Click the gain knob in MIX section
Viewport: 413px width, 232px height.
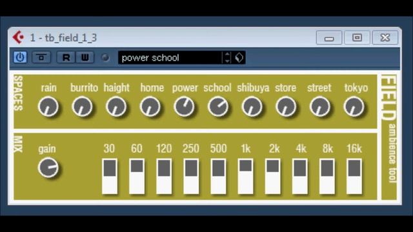48,168
